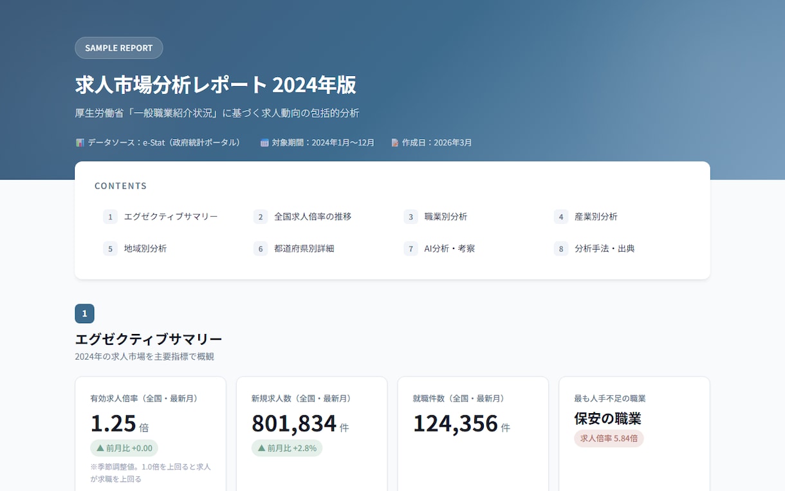This screenshot has width=785, height=491.
Task: Click the chart icon beside データソース
Action: click(x=80, y=143)
